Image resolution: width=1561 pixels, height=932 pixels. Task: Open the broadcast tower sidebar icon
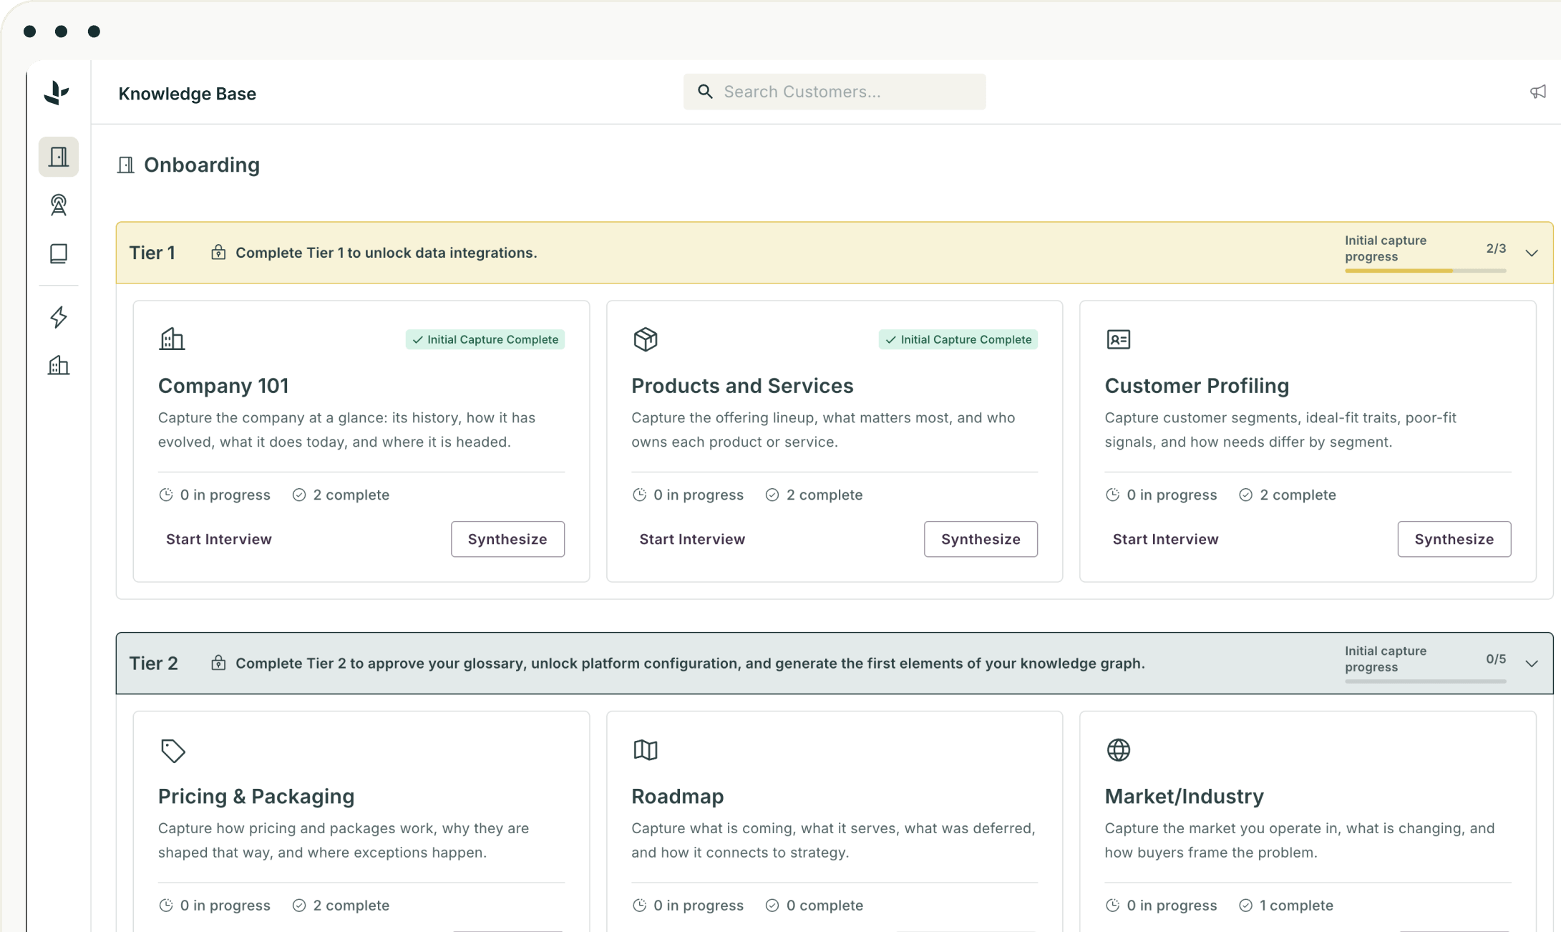pos(59,205)
